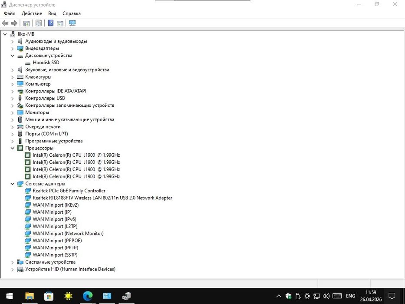The image size is (405, 304).
Task: Click Контроллеры запоминающих устройств icon
Action: (x=20, y=105)
